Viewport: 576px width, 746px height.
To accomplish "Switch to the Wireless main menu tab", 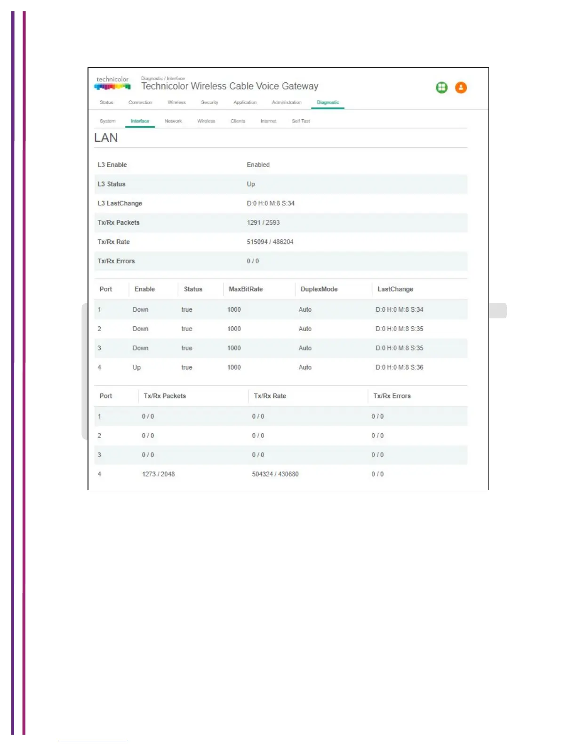I will (x=176, y=102).
